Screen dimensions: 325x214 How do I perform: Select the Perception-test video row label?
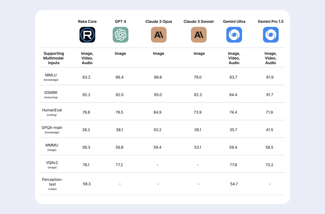(x=52, y=184)
